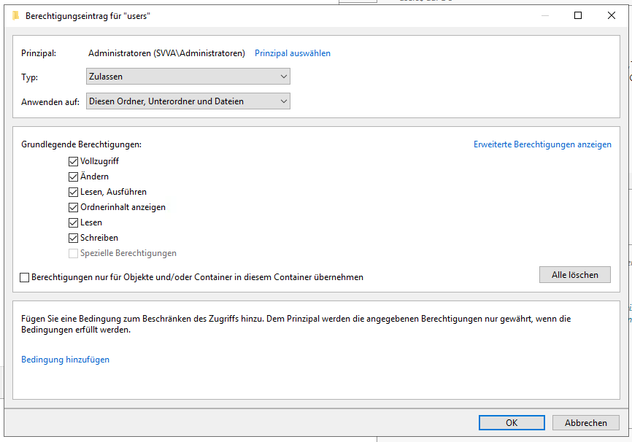Screen dimensions: 632x442
Task: Click the disabled Spezielle Berechtigungen checkbox
Action: click(x=73, y=253)
